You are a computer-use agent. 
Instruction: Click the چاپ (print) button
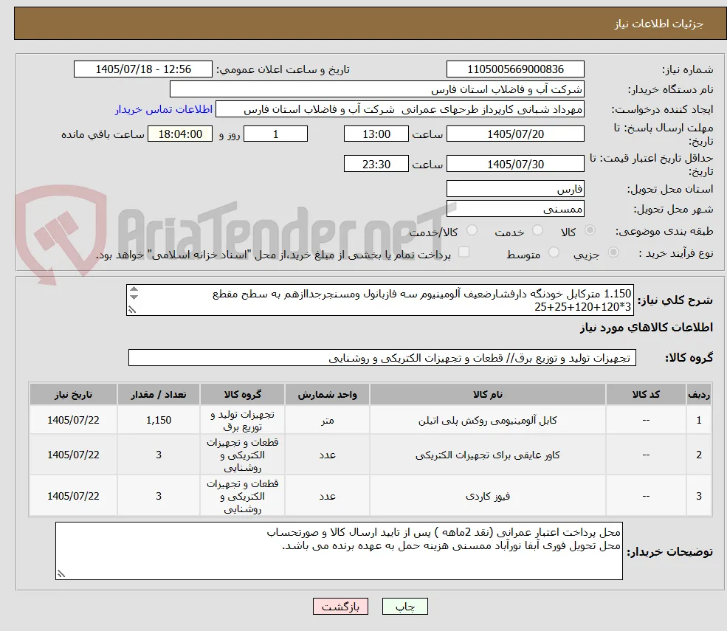coord(404,607)
